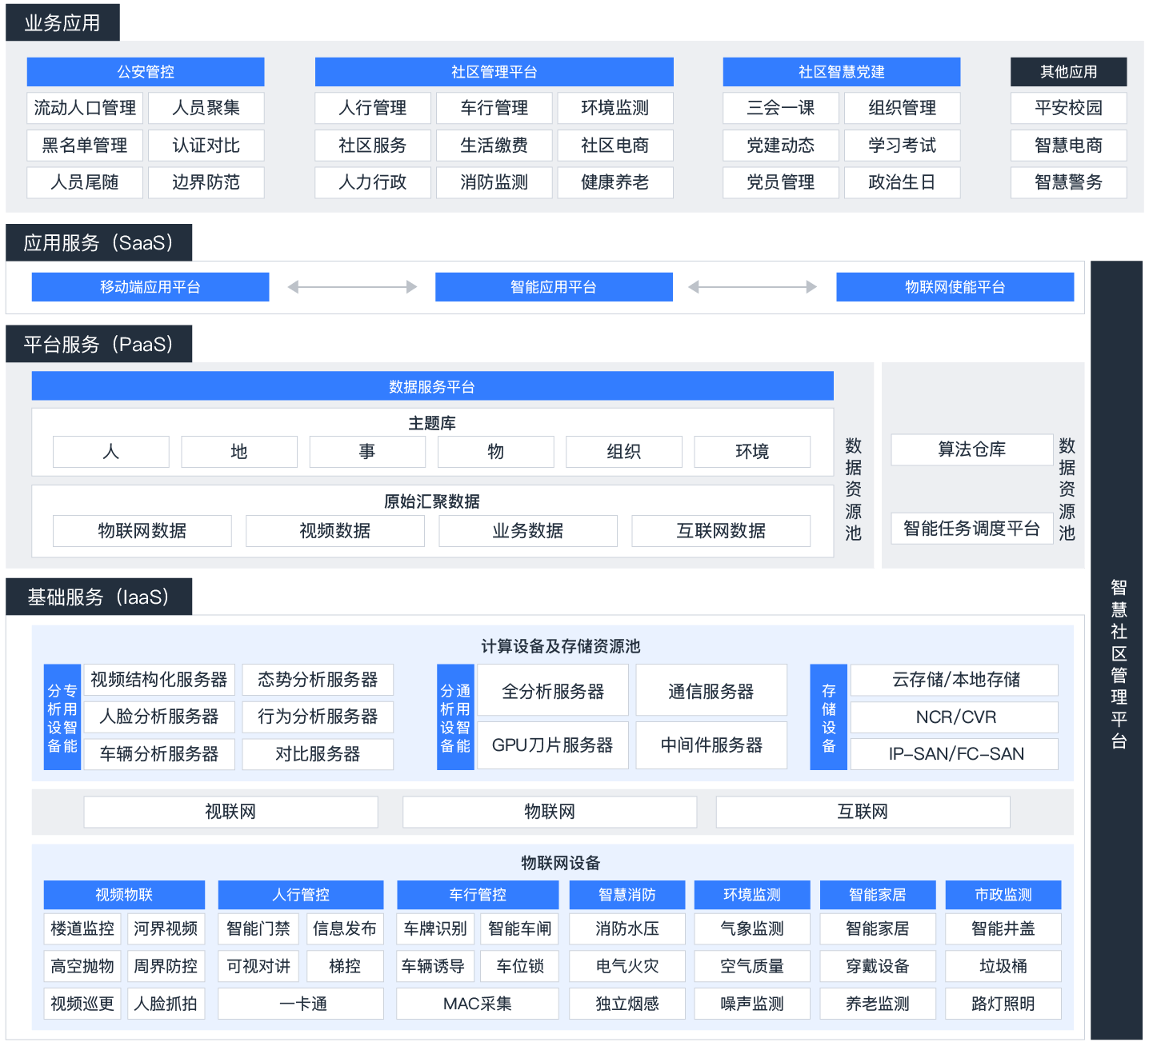Viewport: 1153px width, 1046px height.
Task: Click the 公安管控 header block
Action: click(x=146, y=72)
